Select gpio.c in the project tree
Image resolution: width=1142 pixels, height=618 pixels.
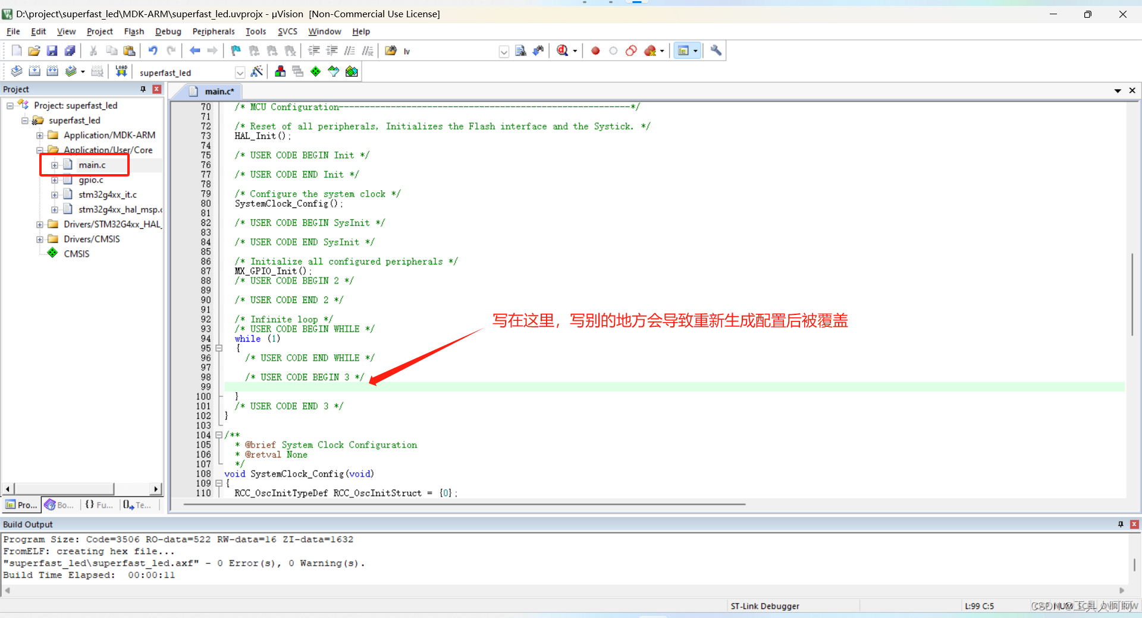(91, 180)
